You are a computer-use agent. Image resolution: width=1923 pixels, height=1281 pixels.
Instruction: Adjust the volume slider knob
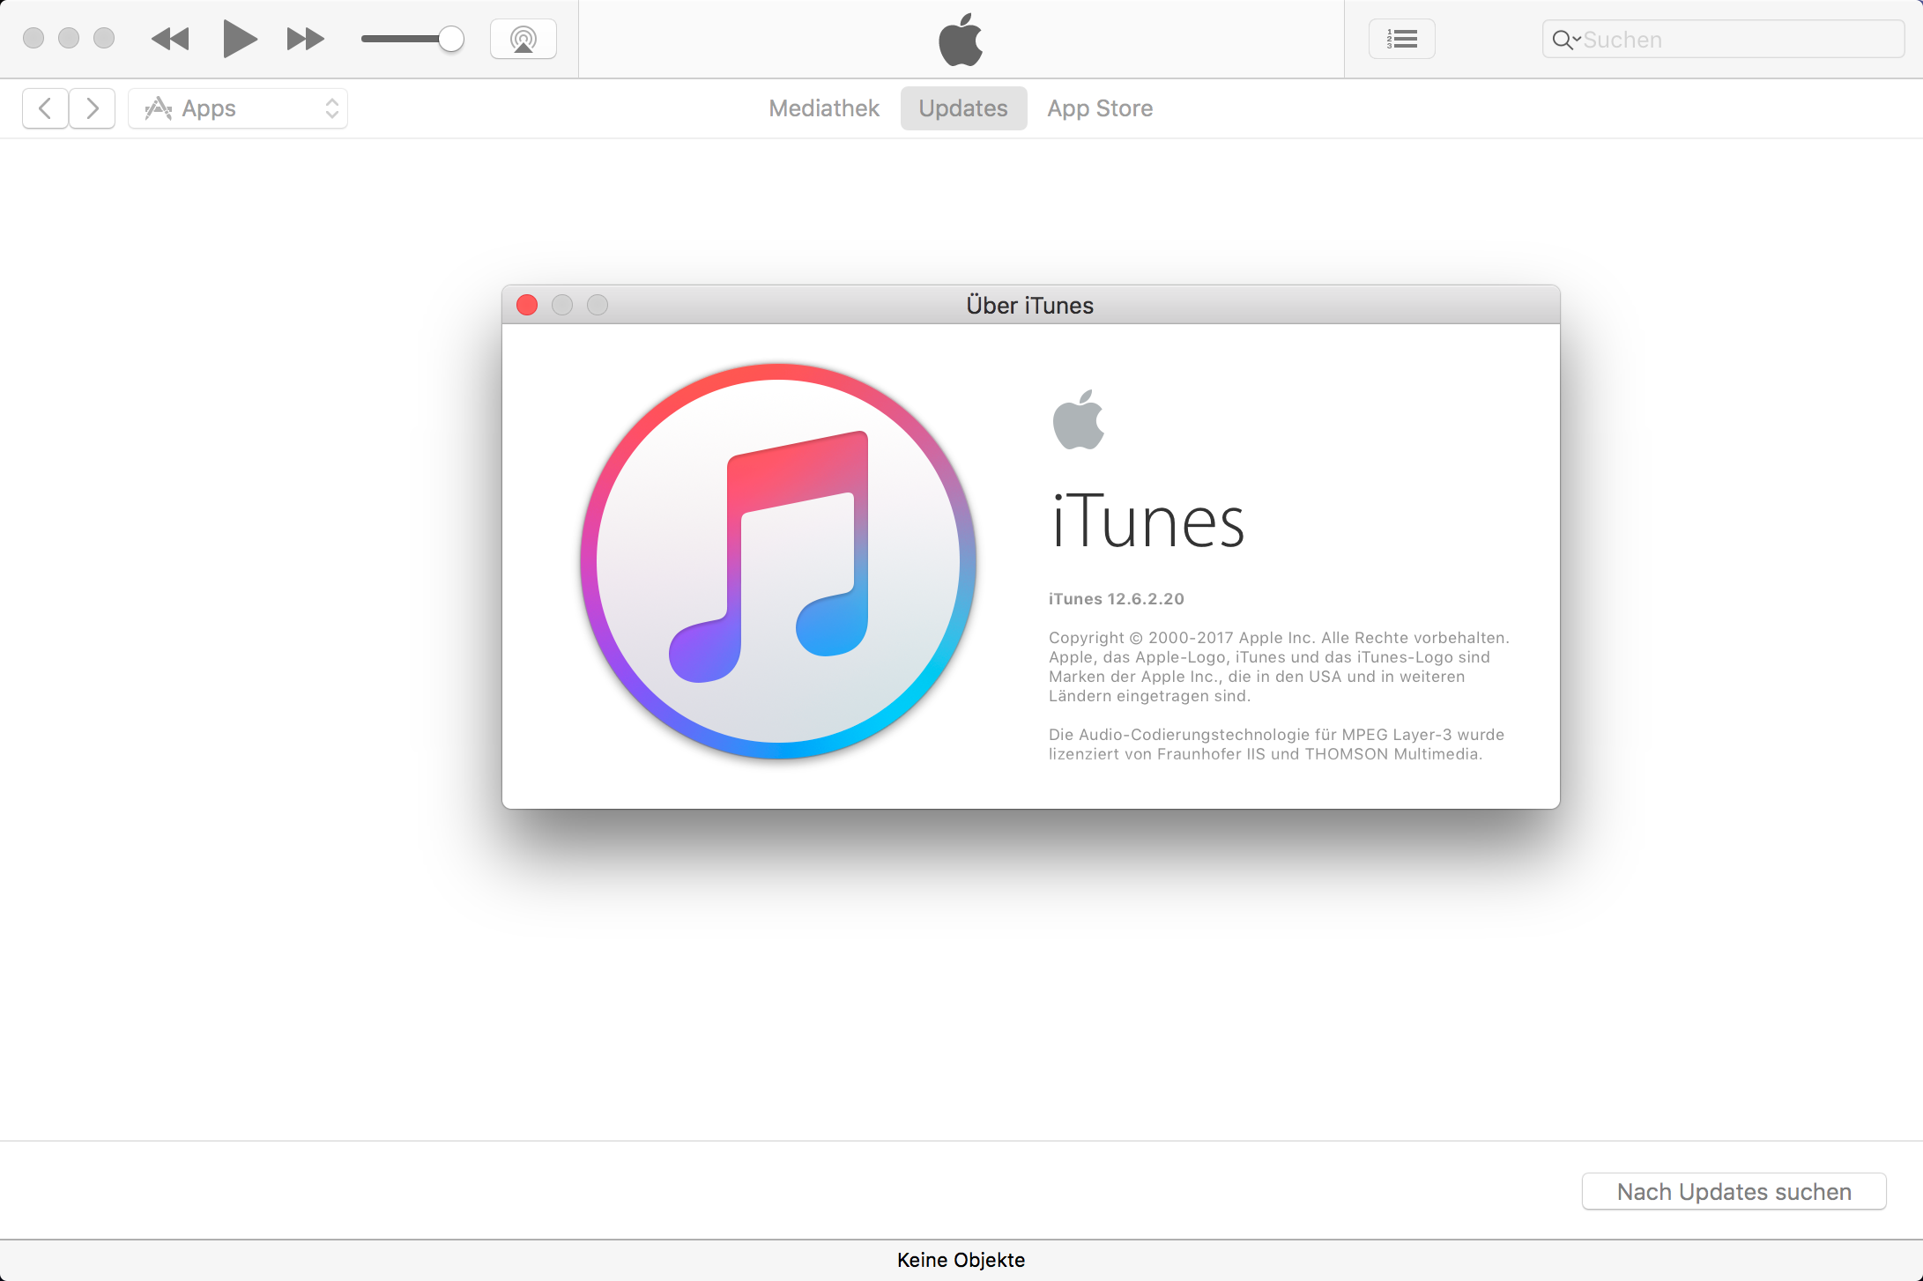click(x=451, y=39)
